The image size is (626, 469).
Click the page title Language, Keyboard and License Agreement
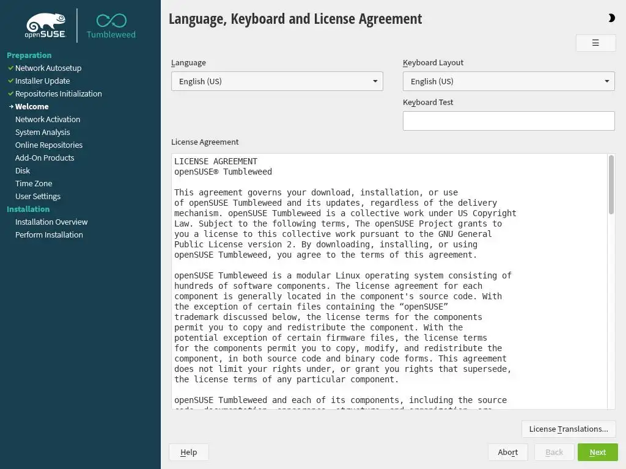click(295, 19)
